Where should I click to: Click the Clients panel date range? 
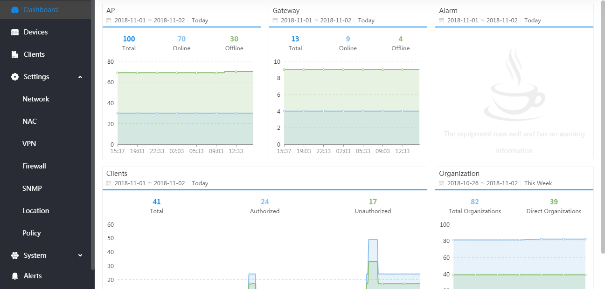(150, 183)
